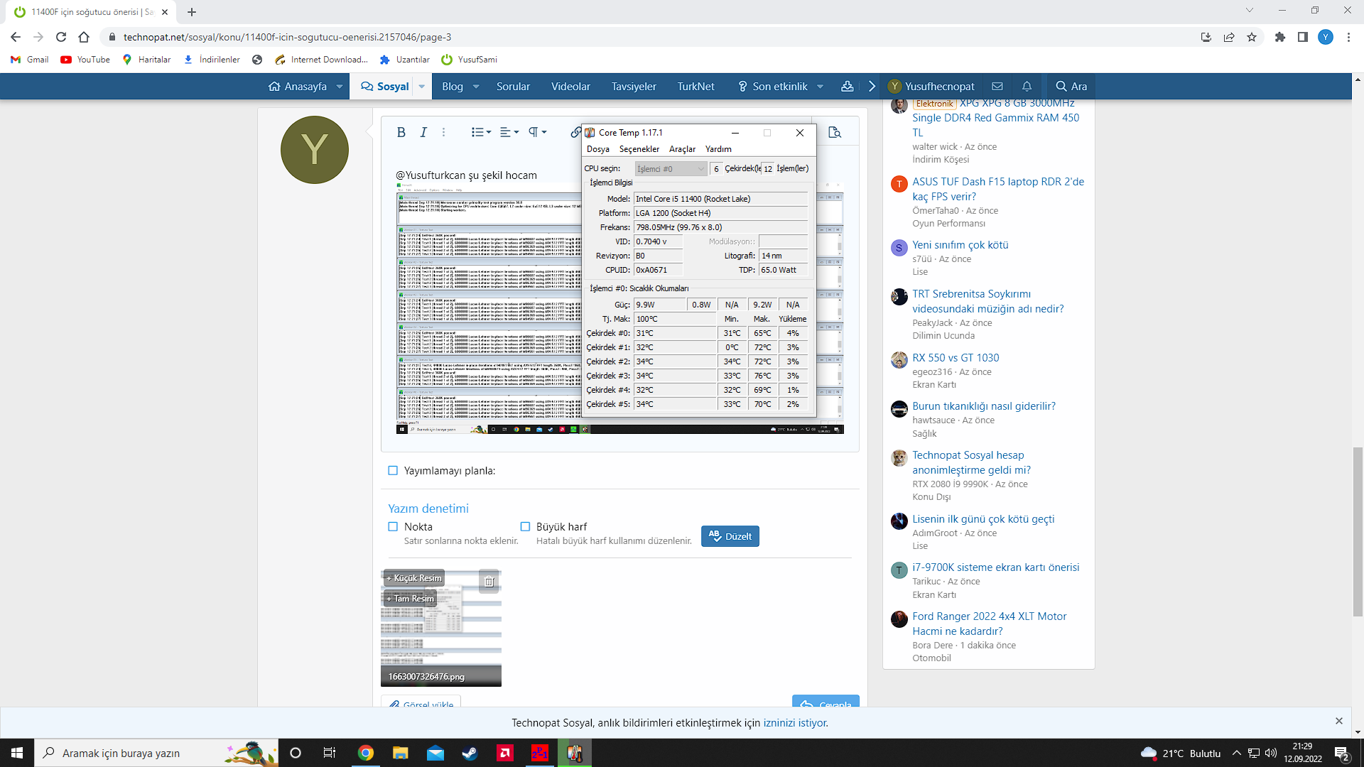
Task: Expand the list formatting dropdown
Action: [x=481, y=132]
